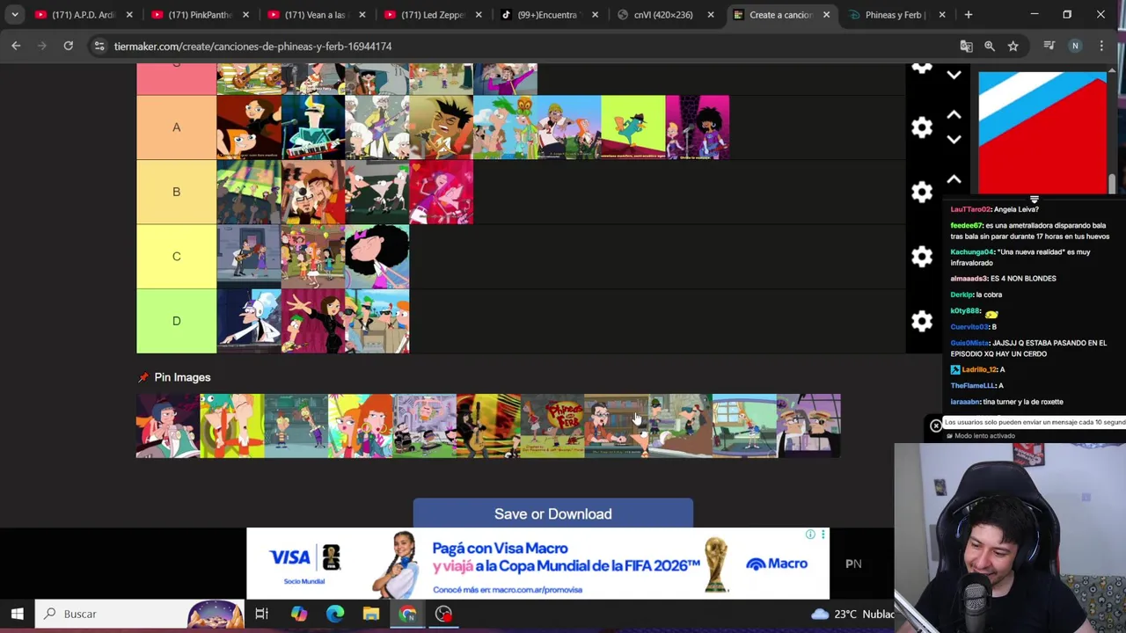Open the tab search dropdown arrow

(x=15, y=15)
